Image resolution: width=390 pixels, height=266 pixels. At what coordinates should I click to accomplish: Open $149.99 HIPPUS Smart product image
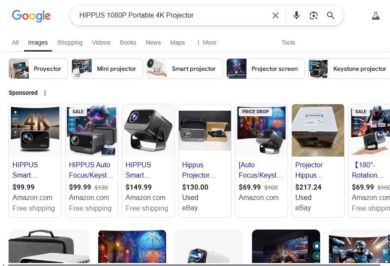click(x=148, y=130)
